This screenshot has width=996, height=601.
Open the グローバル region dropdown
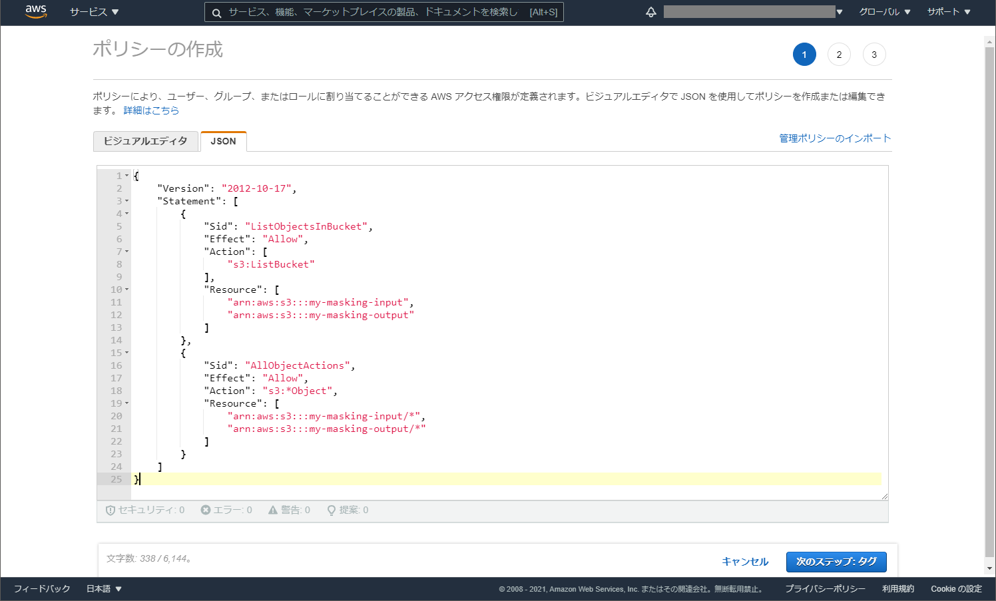click(885, 12)
